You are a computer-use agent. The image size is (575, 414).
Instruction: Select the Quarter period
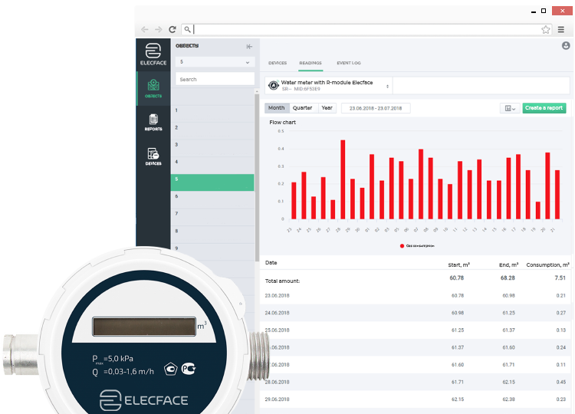[303, 108]
